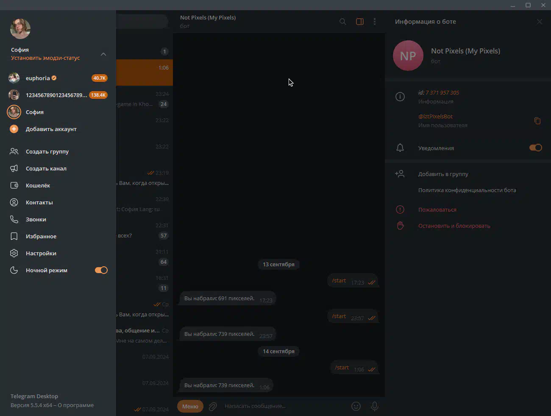Open the three-dot chat options menu
The height and width of the screenshot is (416, 551).
click(x=374, y=22)
